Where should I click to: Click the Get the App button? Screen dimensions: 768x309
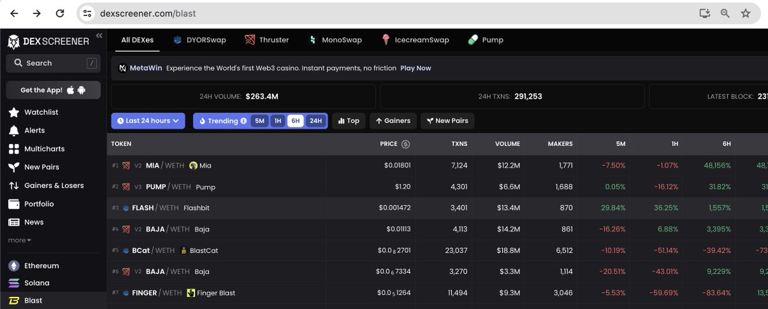(x=53, y=90)
